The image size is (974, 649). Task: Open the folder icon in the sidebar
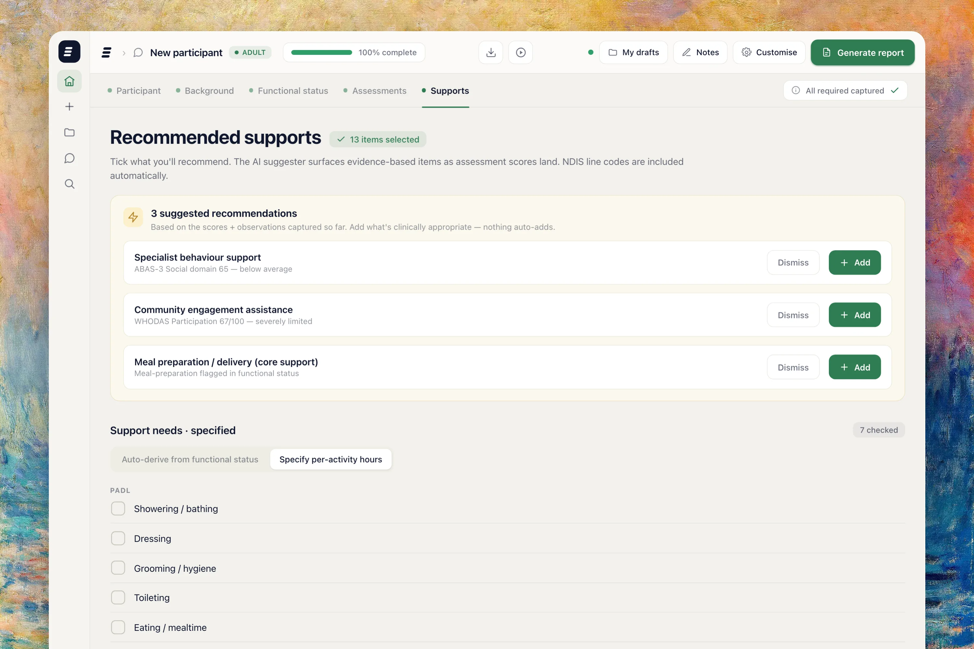(x=69, y=132)
